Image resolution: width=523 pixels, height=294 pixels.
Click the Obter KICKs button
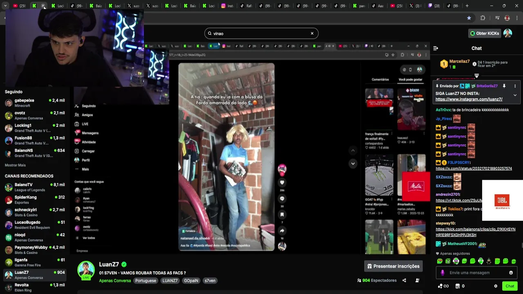click(x=485, y=33)
